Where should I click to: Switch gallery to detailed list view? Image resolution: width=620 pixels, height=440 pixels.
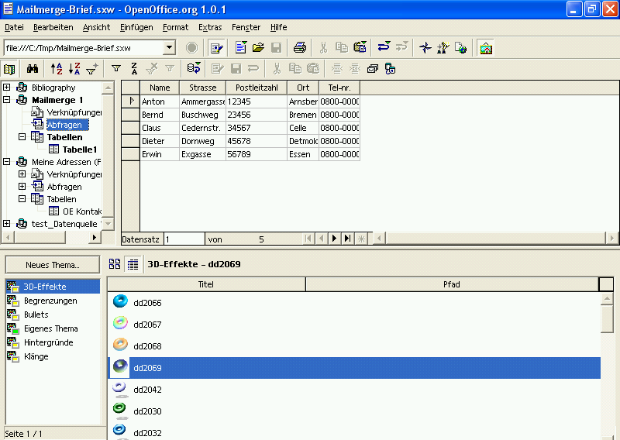click(133, 264)
